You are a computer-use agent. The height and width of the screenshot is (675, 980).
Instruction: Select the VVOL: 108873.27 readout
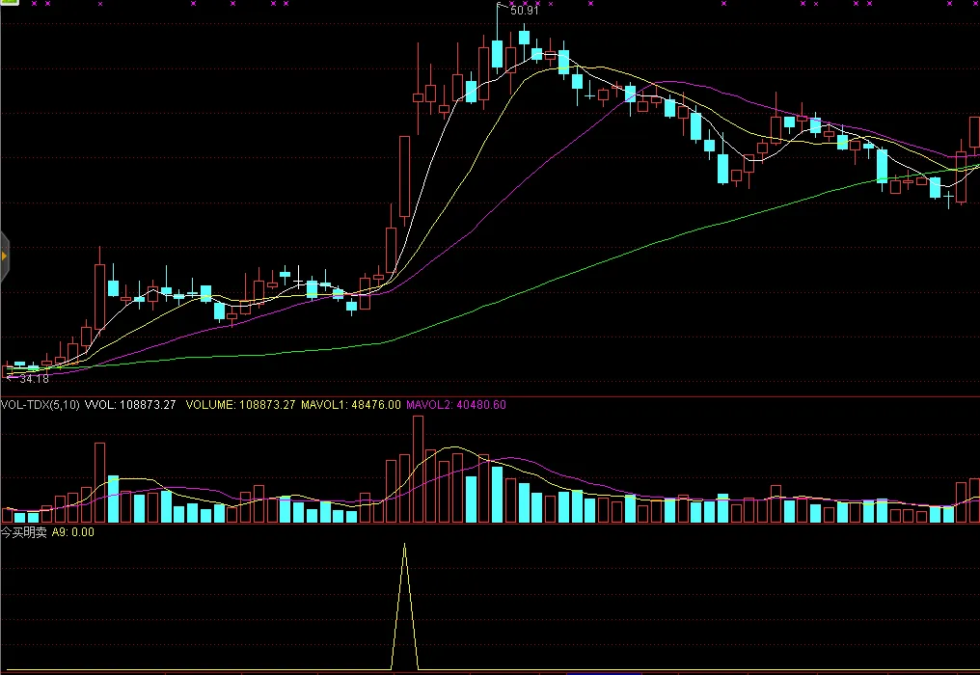(x=130, y=405)
